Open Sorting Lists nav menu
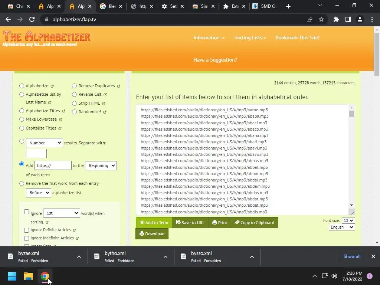This screenshot has width=380, height=285. (250, 37)
